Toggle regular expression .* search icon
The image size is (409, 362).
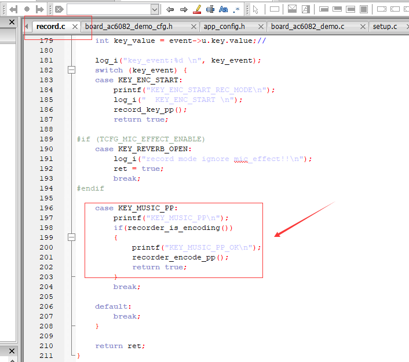tap(236, 10)
